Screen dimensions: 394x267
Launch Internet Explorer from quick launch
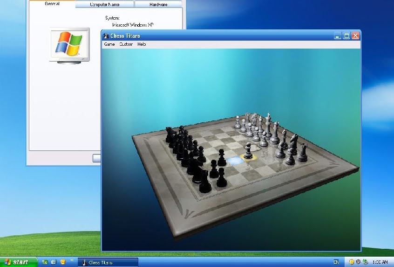pyautogui.click(x=54, y=262)
